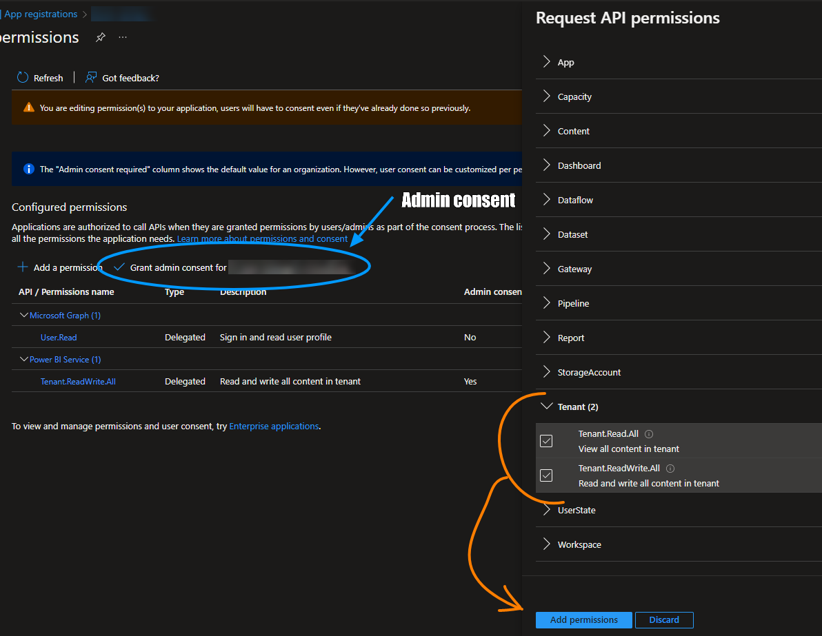The image size is (822, 636).
Task: Click the Discard button
Action: click(663, 619)
